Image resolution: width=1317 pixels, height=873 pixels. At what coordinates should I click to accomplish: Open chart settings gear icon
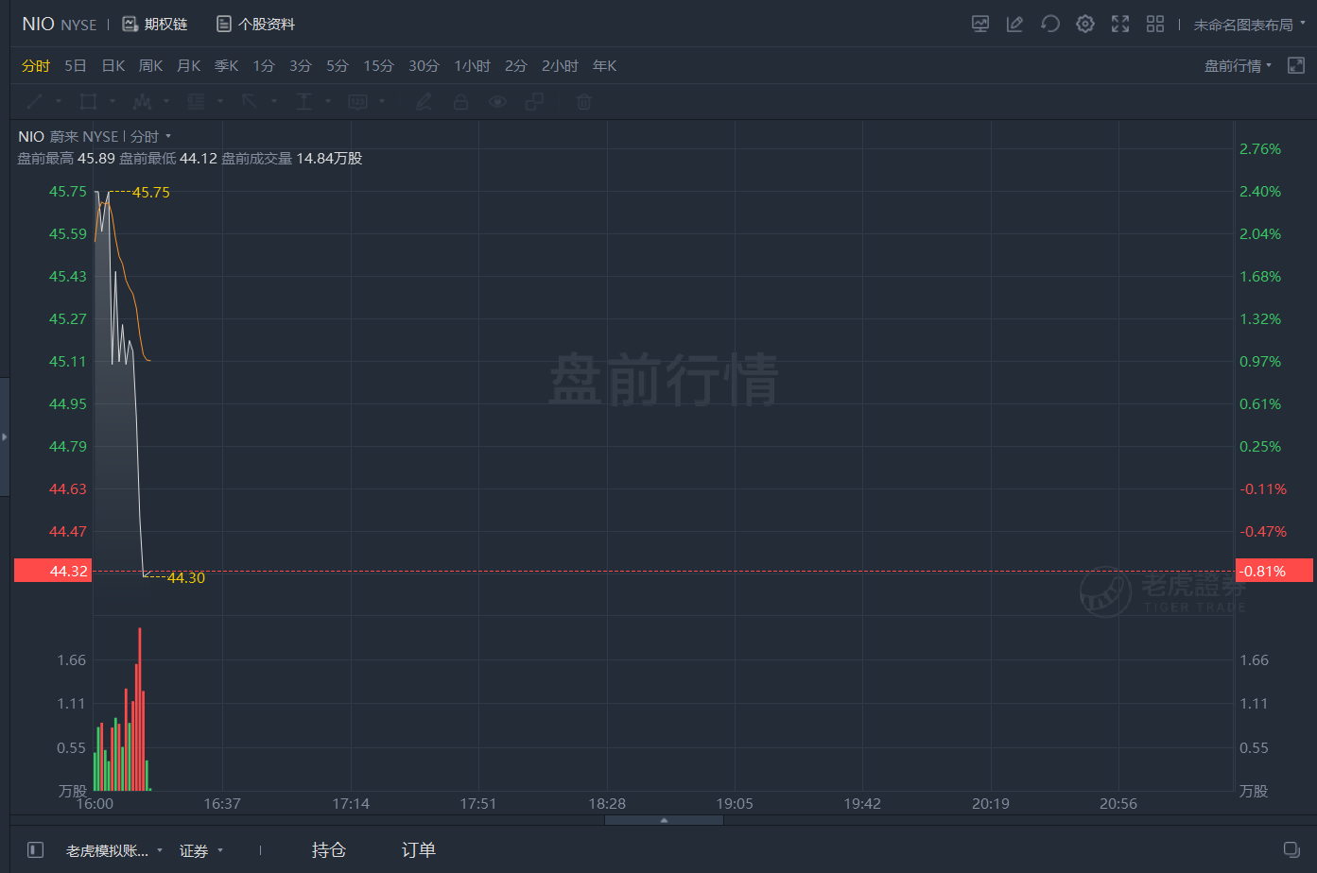(1085, 24)
